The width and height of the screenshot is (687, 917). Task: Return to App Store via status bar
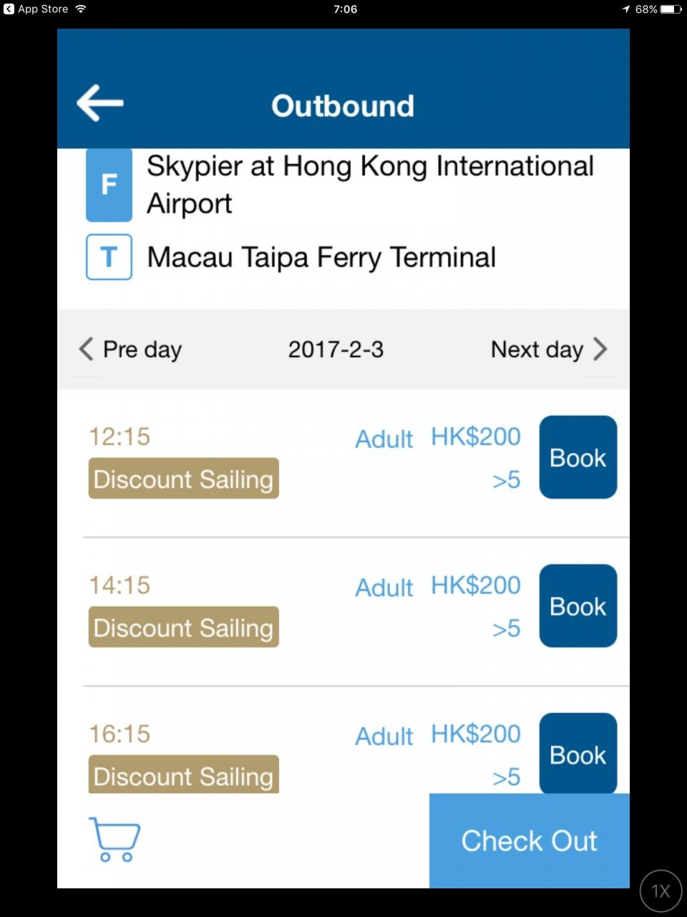point(37,9)
